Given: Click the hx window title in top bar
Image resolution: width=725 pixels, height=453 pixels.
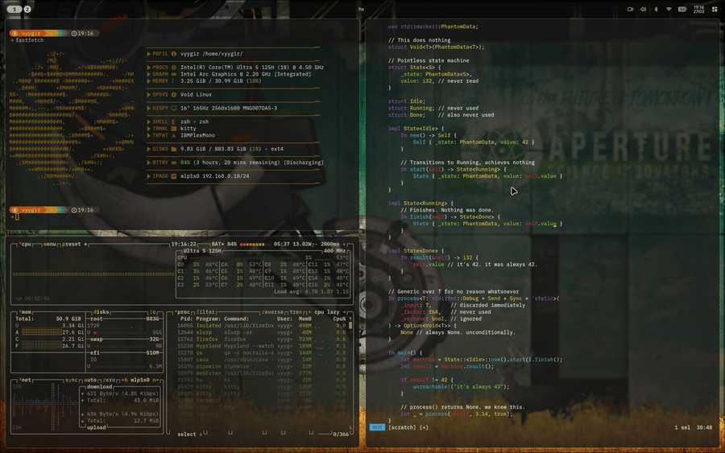Looking at the screenshot, I should 361,9.
